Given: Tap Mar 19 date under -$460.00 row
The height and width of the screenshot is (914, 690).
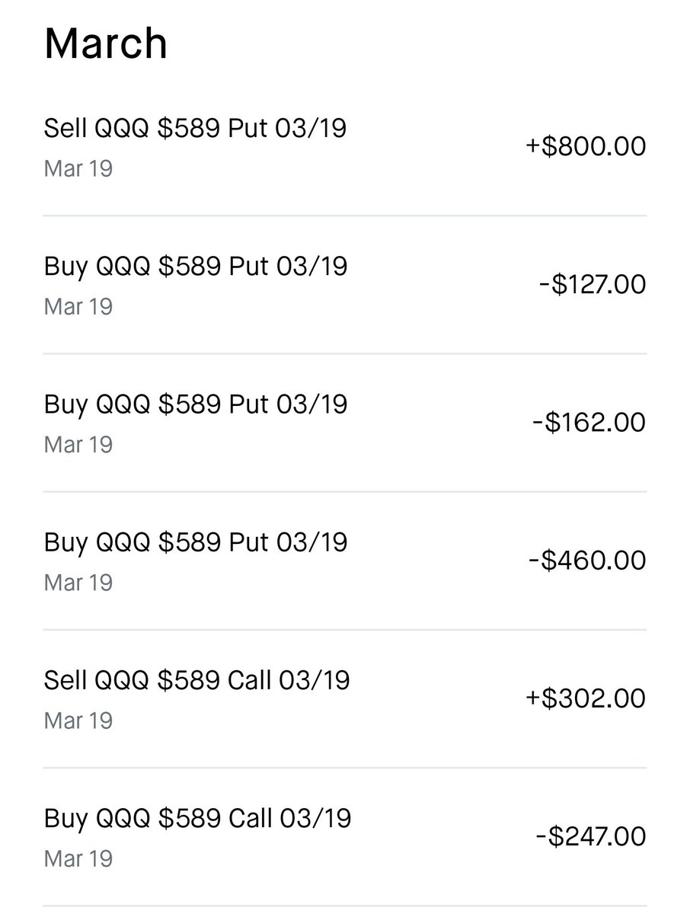Looking at the screenshot, I should (78, 582).
